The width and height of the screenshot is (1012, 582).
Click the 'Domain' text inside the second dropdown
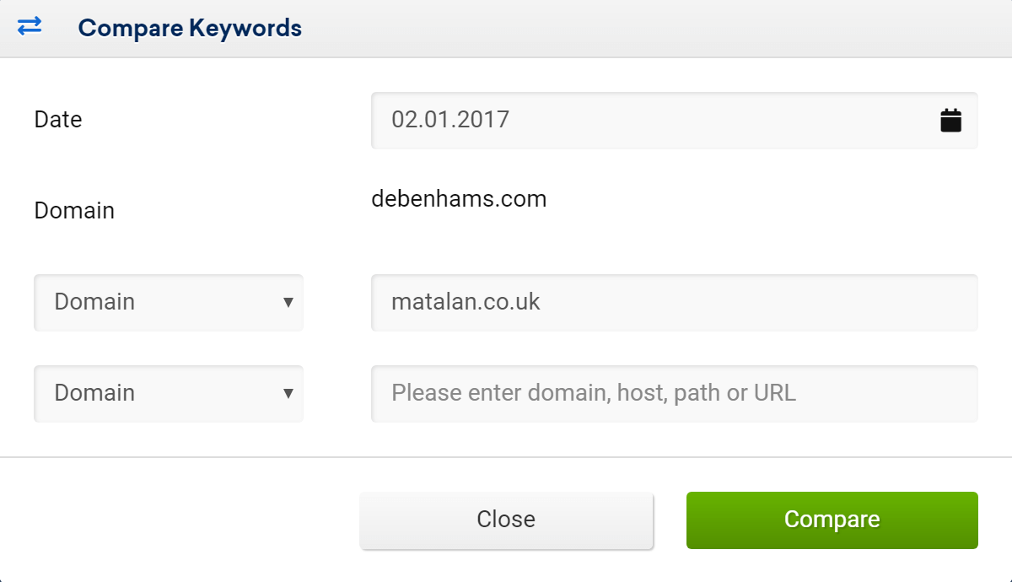[x=94, y=393]
